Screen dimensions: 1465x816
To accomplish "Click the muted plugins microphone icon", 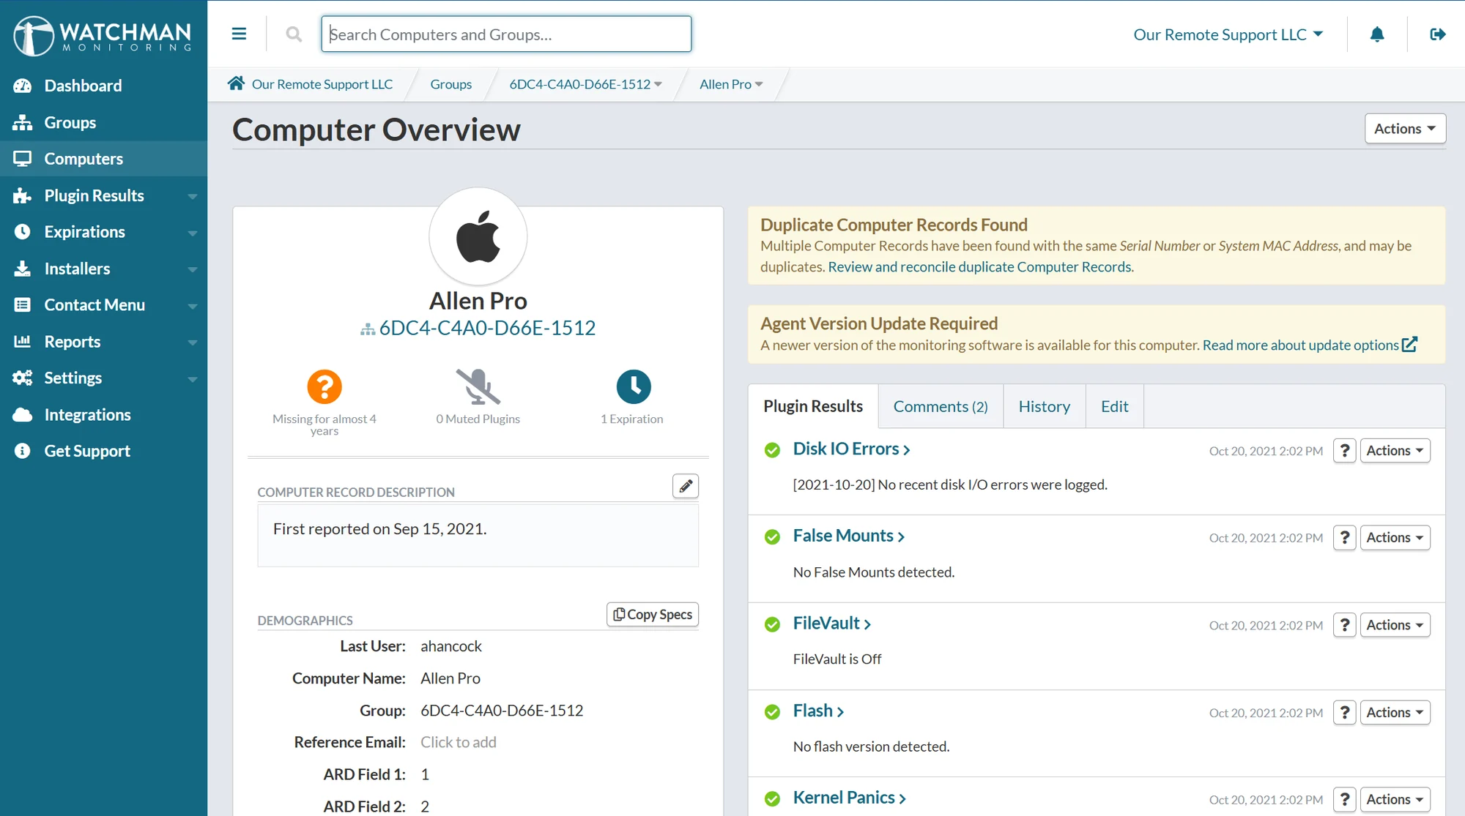I will (x=478, y=386).
